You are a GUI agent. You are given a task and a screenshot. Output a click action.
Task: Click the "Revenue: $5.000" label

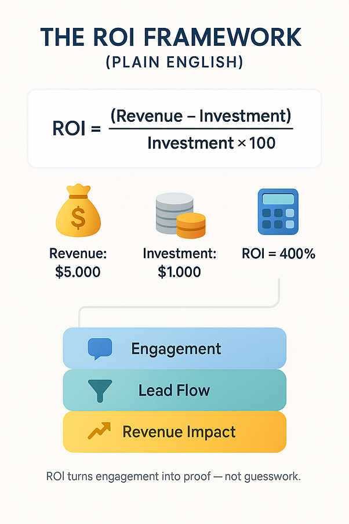(x=78, y=262)
